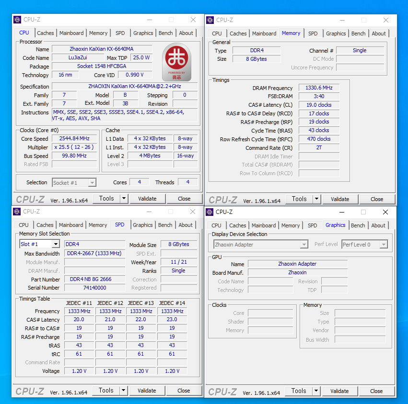
Task: Expand the Slot #1 memory slot dropdown
Action: pyautogui.click(x=56, y=244)
